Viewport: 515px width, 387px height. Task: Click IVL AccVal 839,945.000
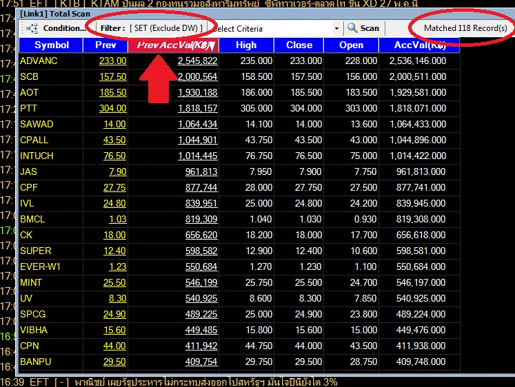click(421, 203)
